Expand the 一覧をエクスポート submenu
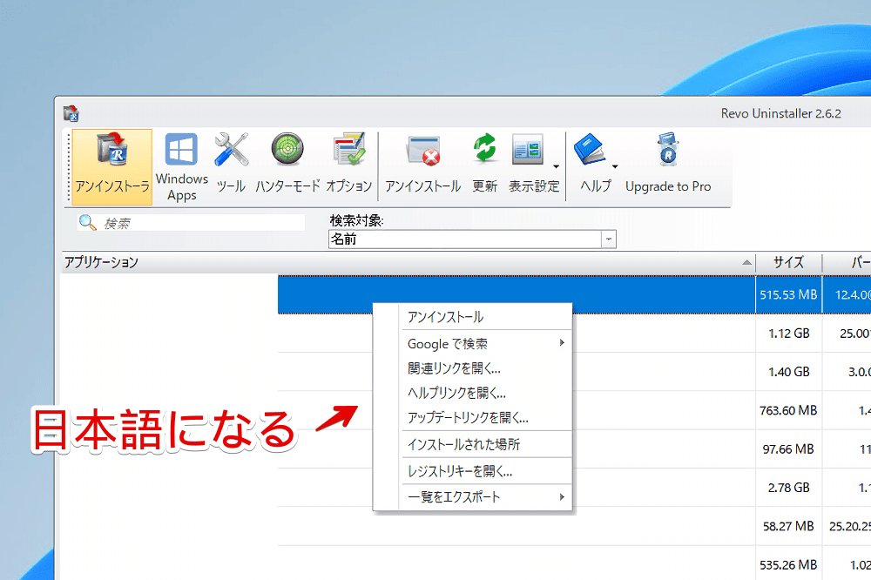 [562, 496]
